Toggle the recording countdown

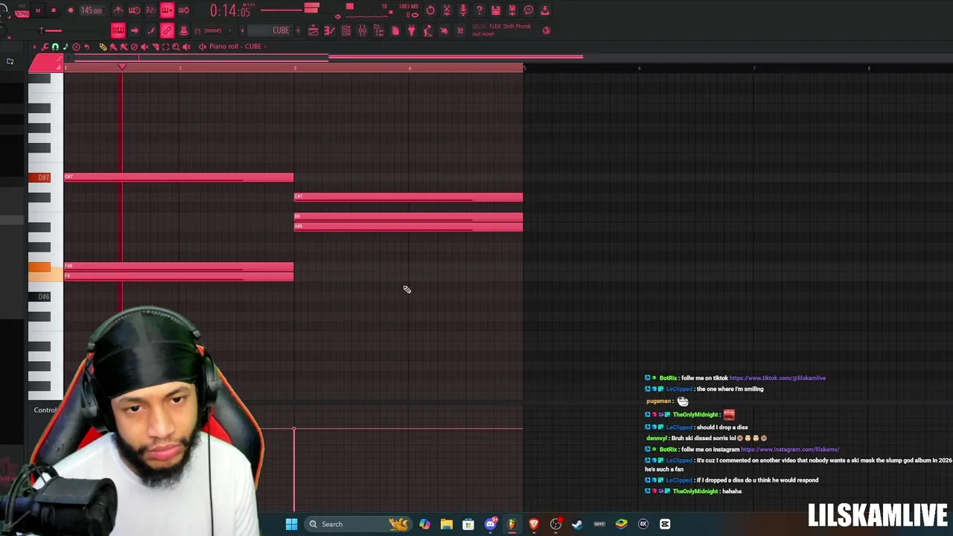[150, 10]
